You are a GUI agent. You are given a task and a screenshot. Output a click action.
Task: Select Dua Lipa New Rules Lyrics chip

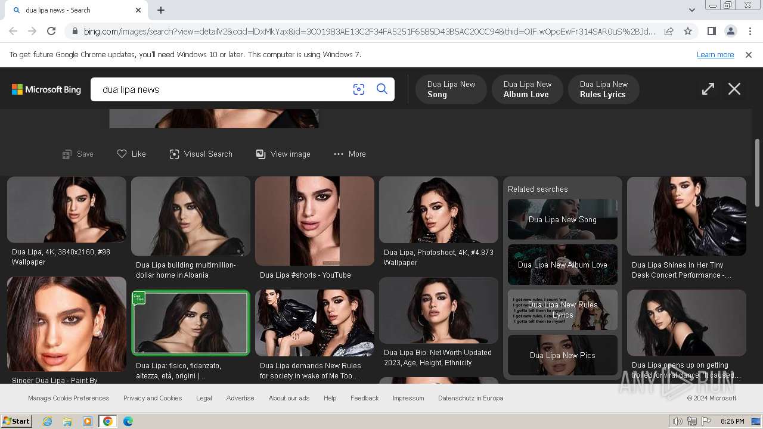tap(603, 89)
